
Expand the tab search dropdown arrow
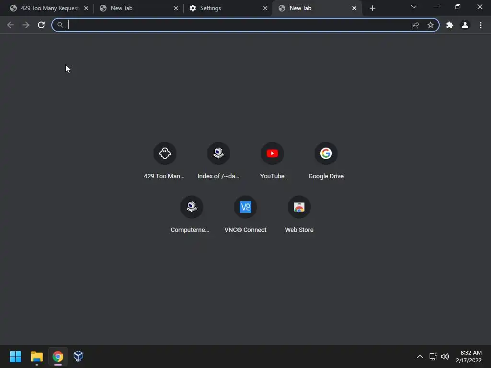coord(414,7)
